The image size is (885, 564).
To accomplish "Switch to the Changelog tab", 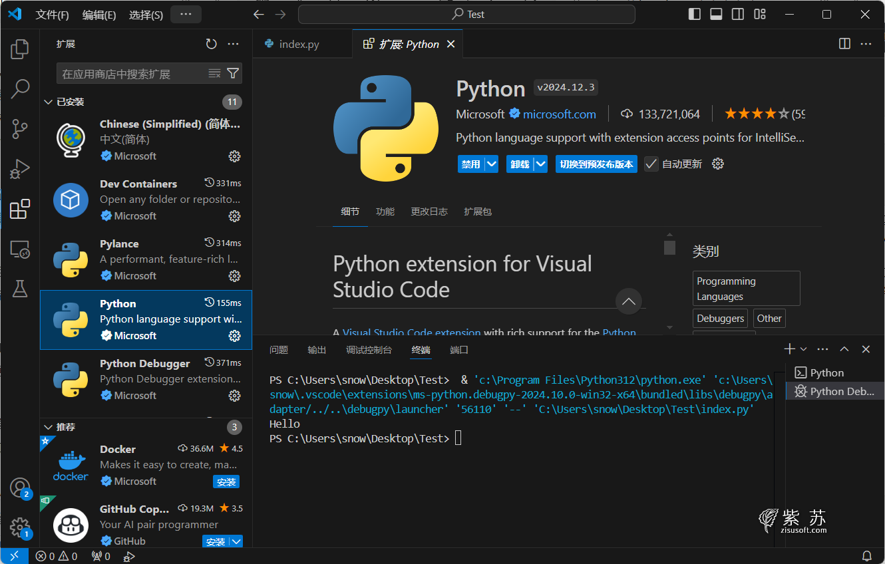I will pyautogui.click(x=429, y=211).
